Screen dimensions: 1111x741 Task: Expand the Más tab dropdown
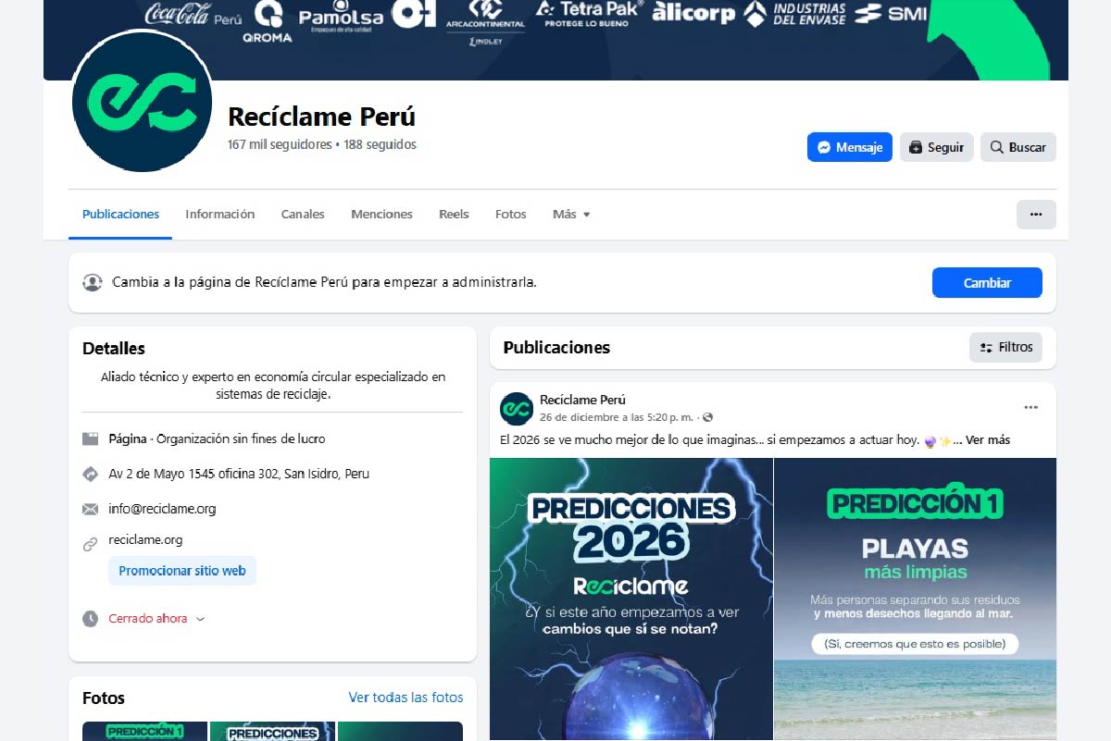point(570,214)
